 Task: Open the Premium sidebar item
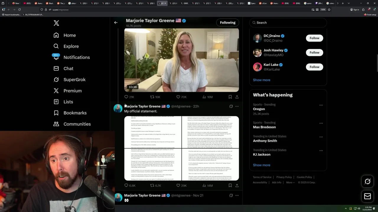tap(68, 91)
